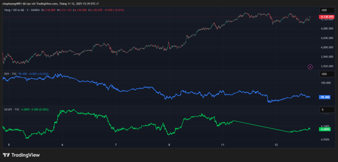338x162 pixels.
Task: Click the 100.000 level on DXY axis
Action: point(325,83)
